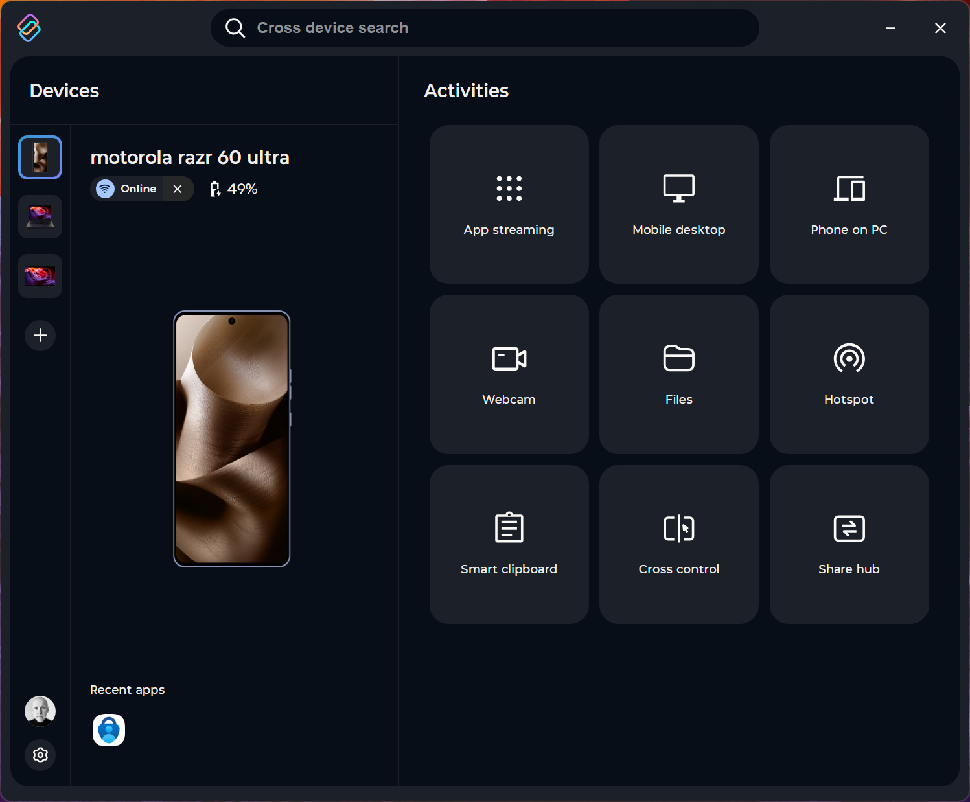
Task: Select the laptop device thumbnail in sidebar
Action: 40,216
